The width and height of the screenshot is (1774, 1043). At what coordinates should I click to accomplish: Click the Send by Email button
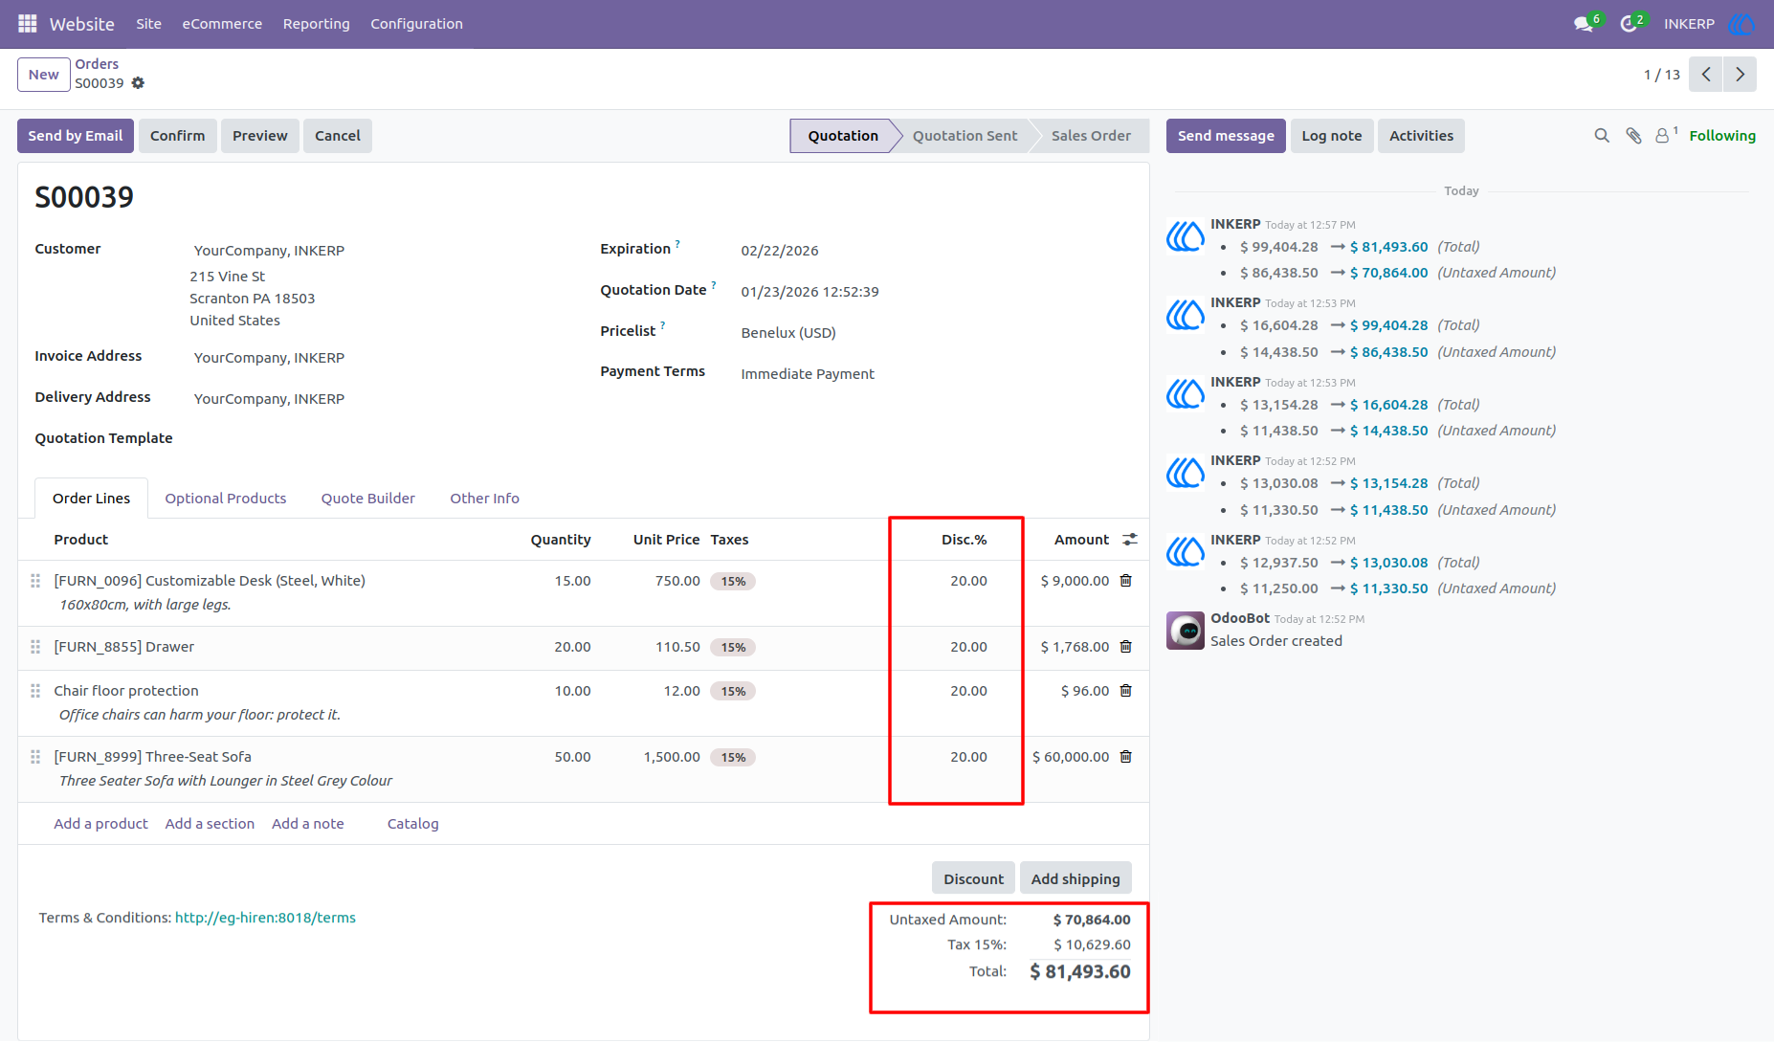tap(76, 136)
